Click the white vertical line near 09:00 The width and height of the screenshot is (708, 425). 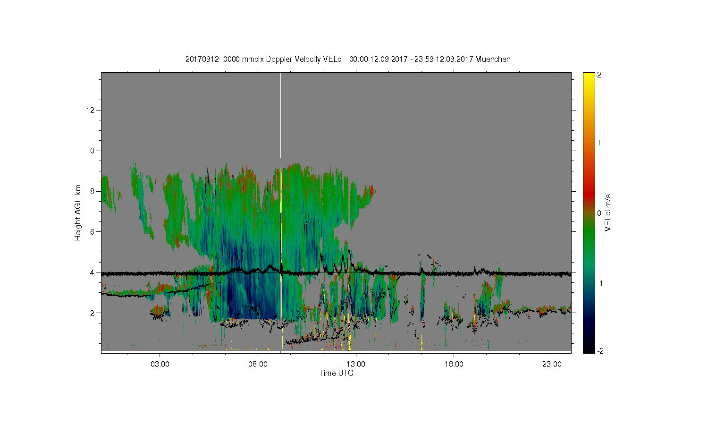click(281, 116)
